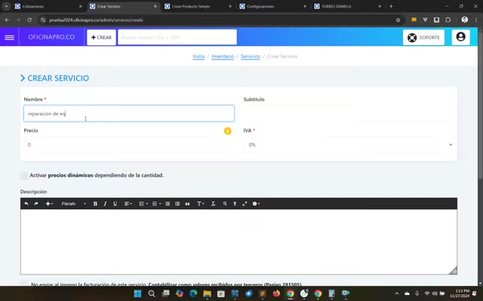Click the accessibility icon in editor toolbar
The height and width of the screenshot is (301, 483).
tap(235, 204)
